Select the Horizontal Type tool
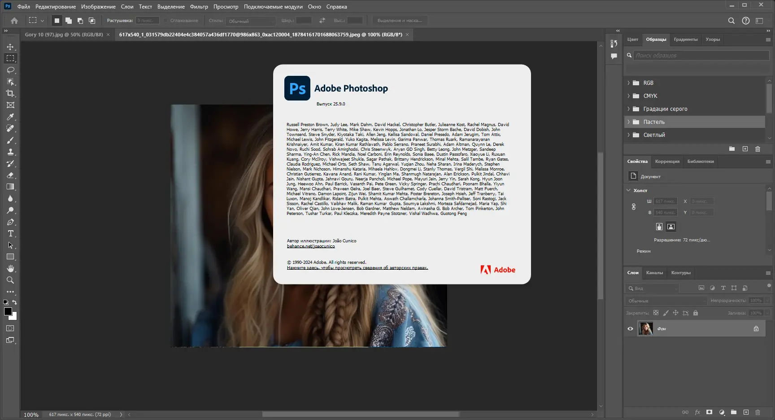775x420 pixels. tap(10, 233)
